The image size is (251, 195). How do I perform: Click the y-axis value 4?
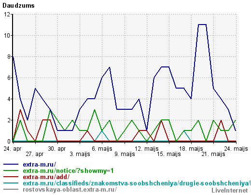pos(9,99)
